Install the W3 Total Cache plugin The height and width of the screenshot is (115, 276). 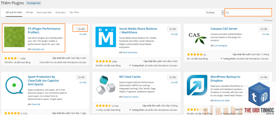point(172,77)
